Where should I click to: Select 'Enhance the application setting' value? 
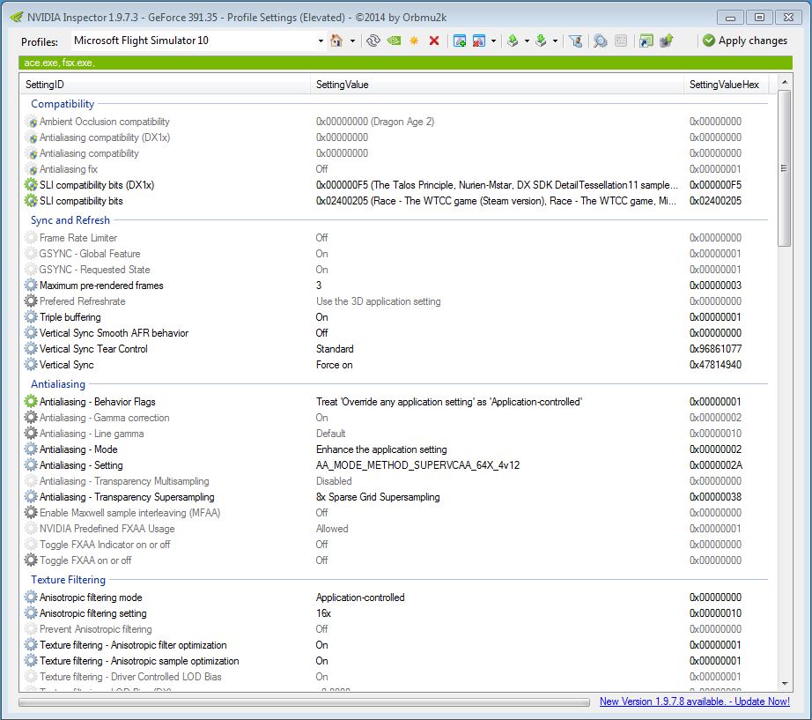381,449
